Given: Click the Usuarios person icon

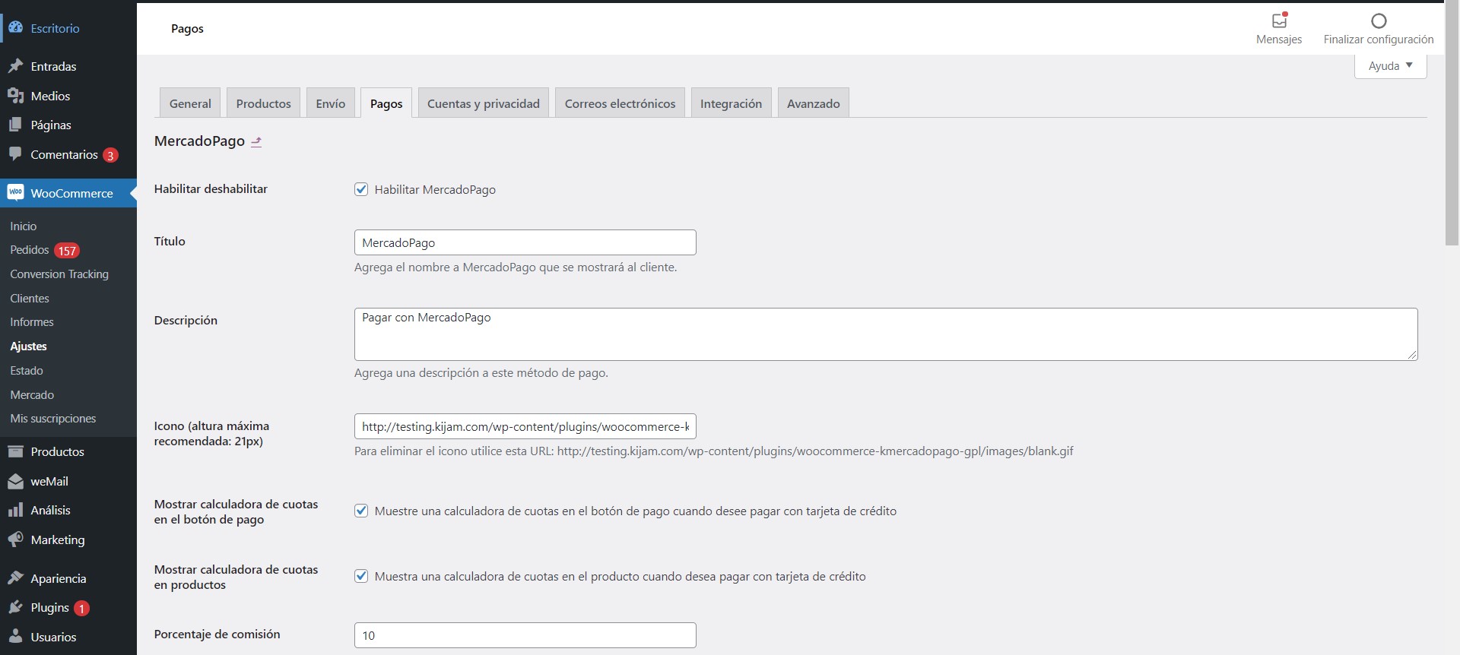Looking at the screenshot, I should pyautogui.click(x=15, y=637).
